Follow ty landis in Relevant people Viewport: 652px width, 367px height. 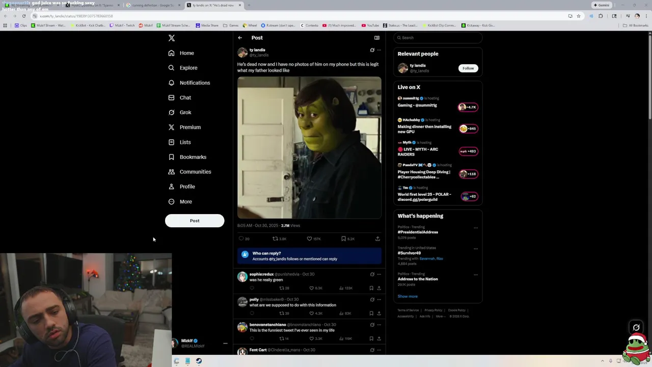pos(468,68)
